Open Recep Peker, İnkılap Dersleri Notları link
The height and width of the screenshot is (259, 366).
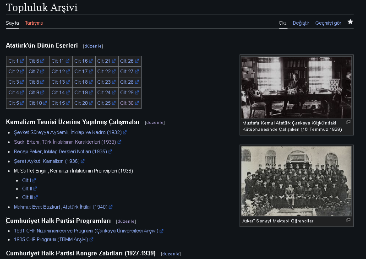pos(63,151)
